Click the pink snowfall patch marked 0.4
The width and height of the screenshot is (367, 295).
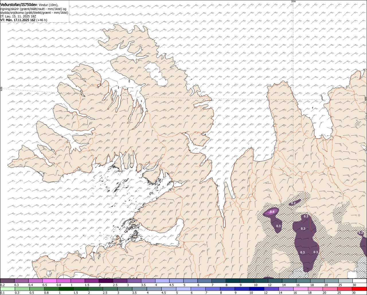point(271,212)
